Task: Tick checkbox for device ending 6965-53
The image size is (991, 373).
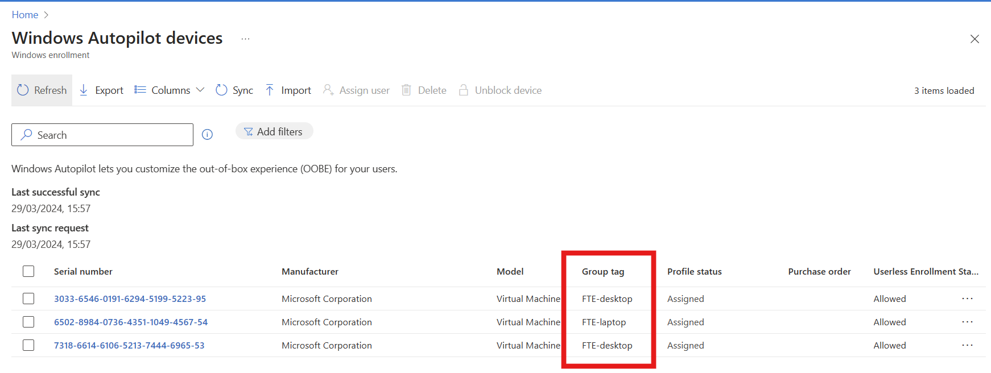Action: [28, 345]
